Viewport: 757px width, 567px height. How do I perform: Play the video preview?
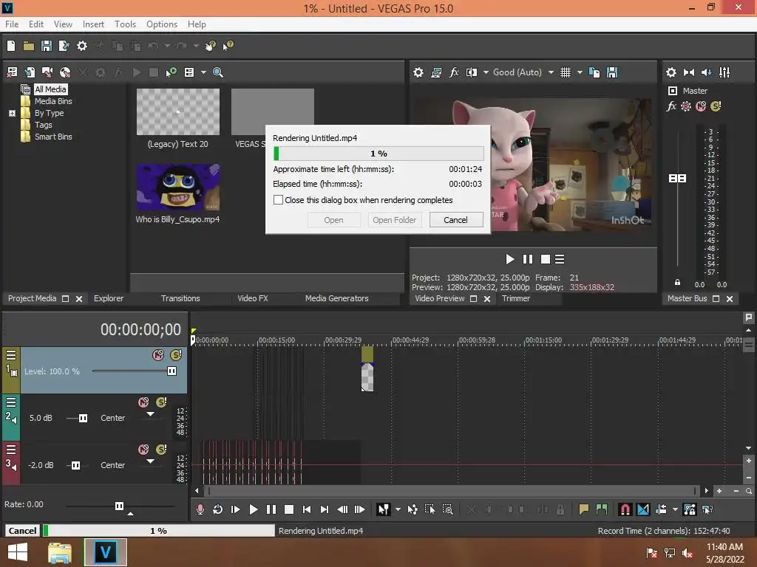(510, 259)
